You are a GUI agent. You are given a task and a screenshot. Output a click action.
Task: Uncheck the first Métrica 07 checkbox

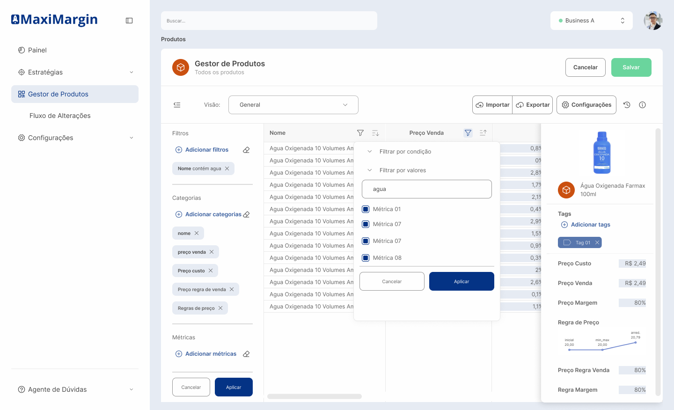click(366, 224)
